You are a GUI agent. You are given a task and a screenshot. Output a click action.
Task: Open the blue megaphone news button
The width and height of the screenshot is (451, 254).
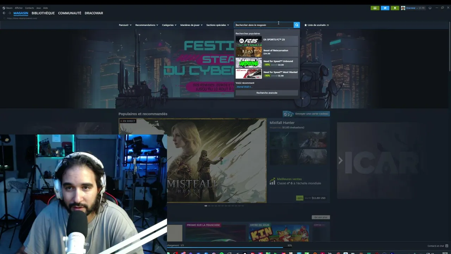[385, 8]
